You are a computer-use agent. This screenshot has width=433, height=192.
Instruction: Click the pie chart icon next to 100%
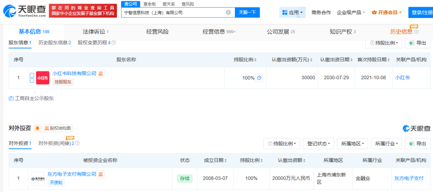259,78
